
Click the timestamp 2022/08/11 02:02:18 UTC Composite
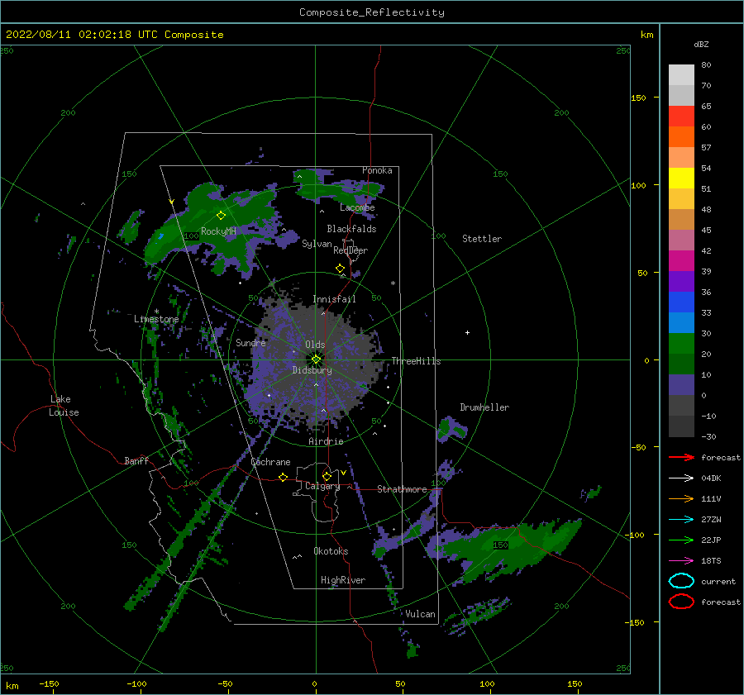point(114,35)
